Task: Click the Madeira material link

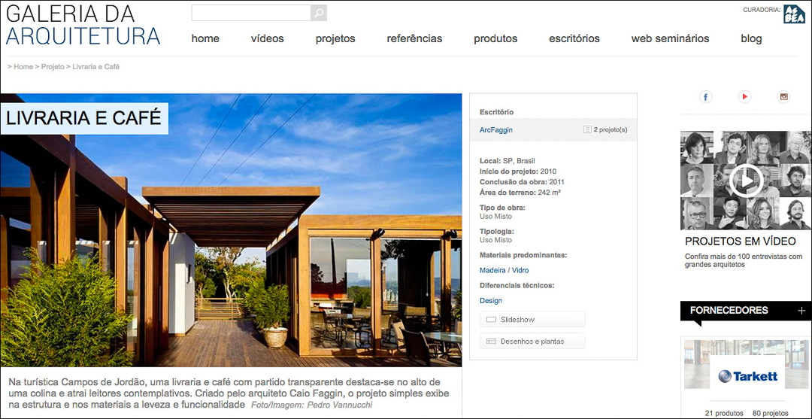Action: click(492, 270)
